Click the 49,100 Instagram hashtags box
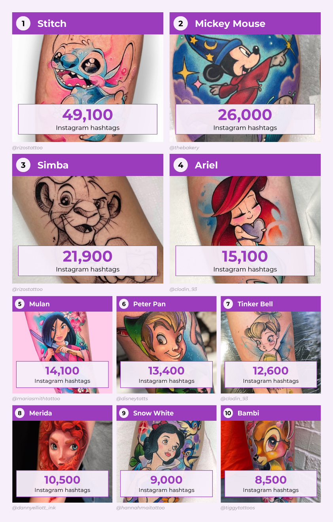333x522 pixels. click(88, 119)
